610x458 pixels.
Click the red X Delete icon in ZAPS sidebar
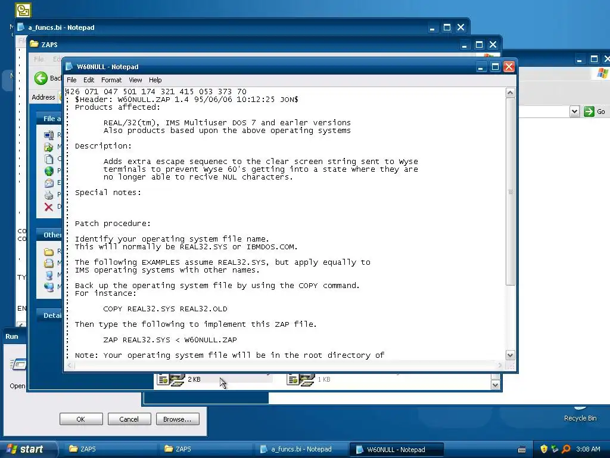tap(49, 207)
